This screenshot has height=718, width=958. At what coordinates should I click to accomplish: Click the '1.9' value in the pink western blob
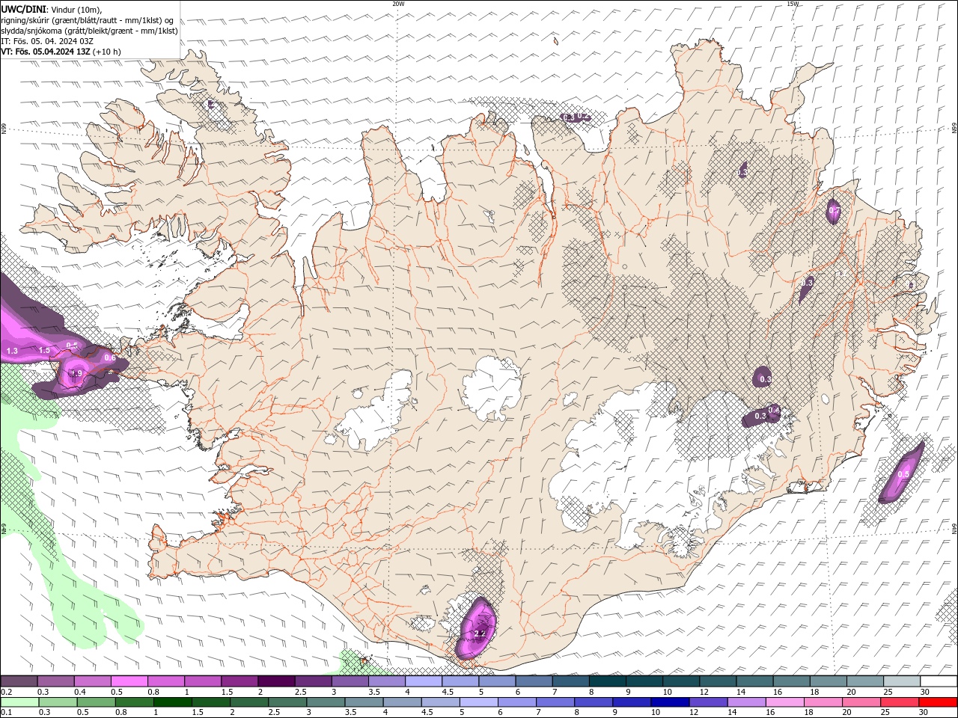click(x=76, y=374)
